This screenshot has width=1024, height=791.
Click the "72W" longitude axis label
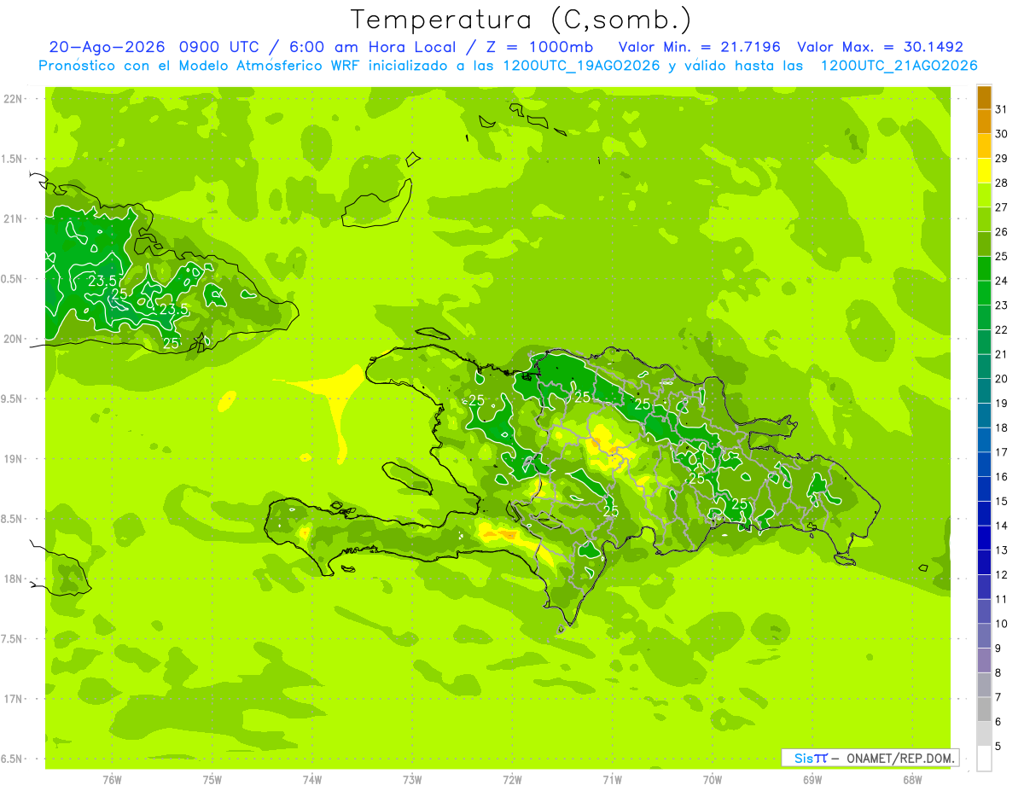click(x=512, y=780)
